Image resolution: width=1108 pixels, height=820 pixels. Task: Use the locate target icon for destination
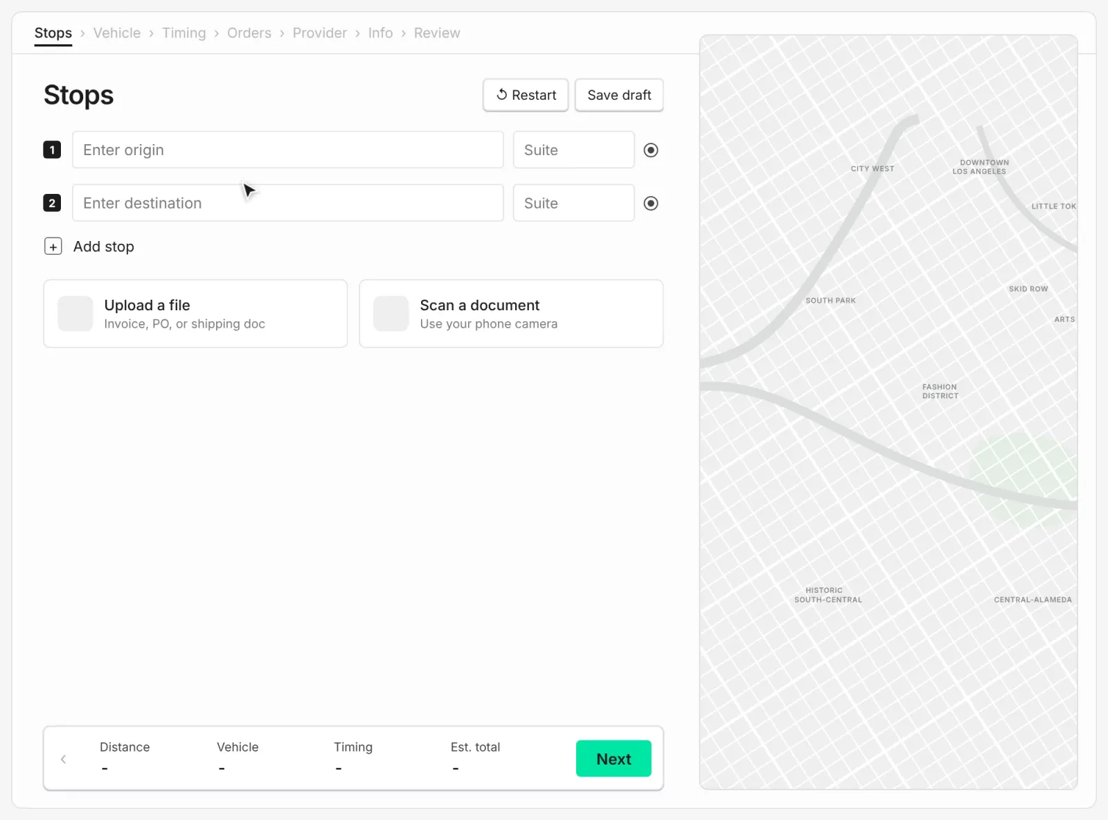pos(651,203)
